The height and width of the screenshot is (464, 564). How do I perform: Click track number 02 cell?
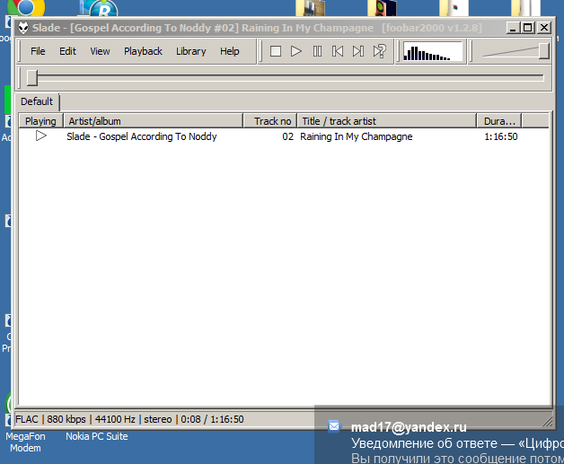tap(287, 136)
